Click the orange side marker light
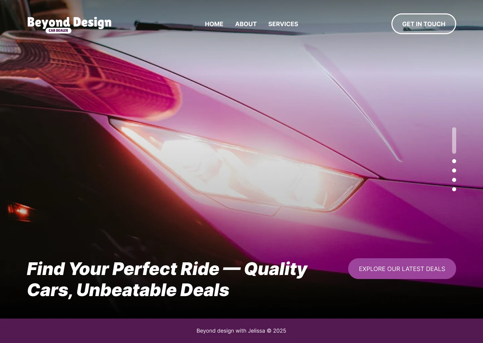This screenshot has width=483, height=343. pos(21,211)
